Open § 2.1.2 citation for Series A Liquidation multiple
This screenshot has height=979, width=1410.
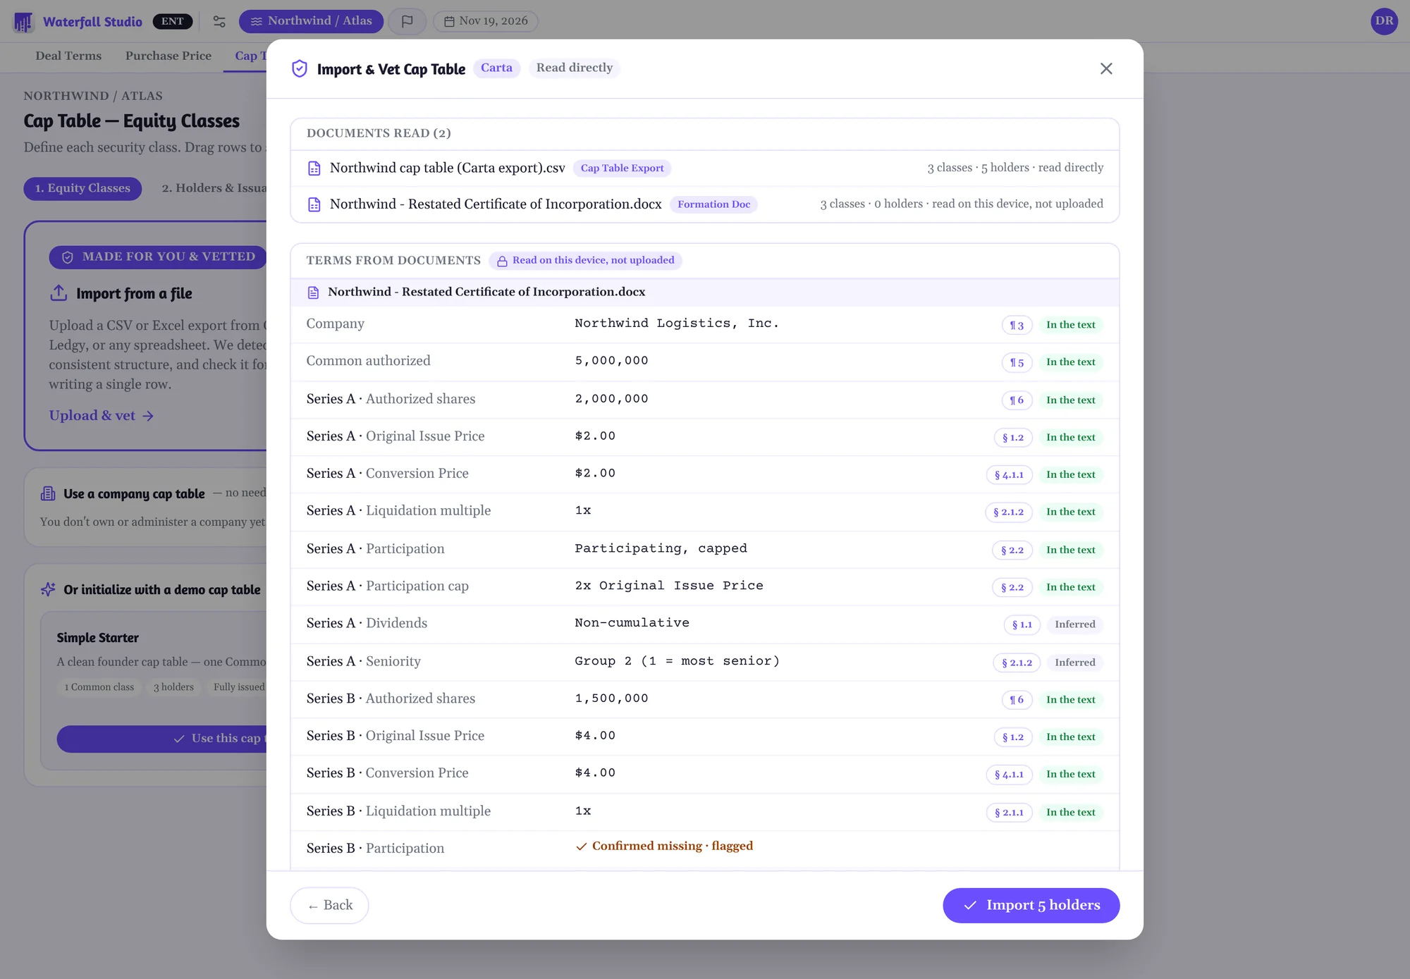pyautogui.click(x=1008, y=512)
